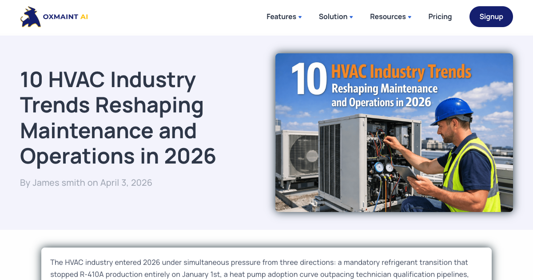Image resolution: width=533 pixels, height=280 pixels.
Task: Click the Features chevron arrow
Action: (301, 17)
